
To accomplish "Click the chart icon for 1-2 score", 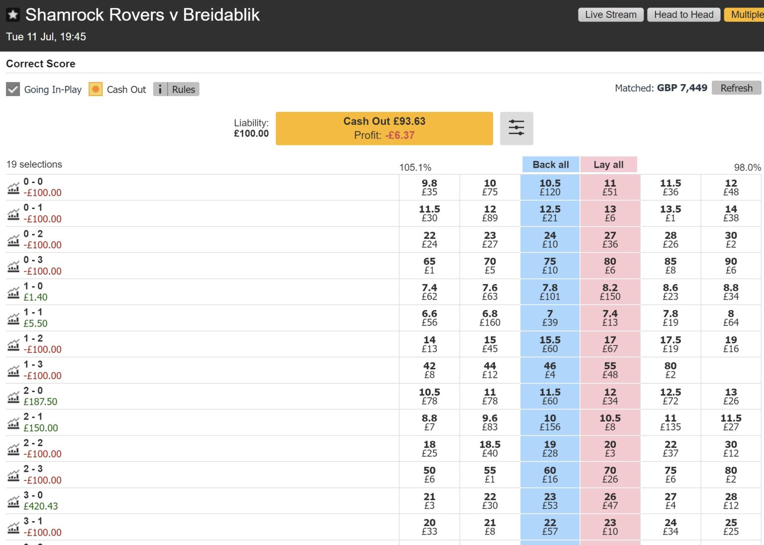I will point(13,344).
